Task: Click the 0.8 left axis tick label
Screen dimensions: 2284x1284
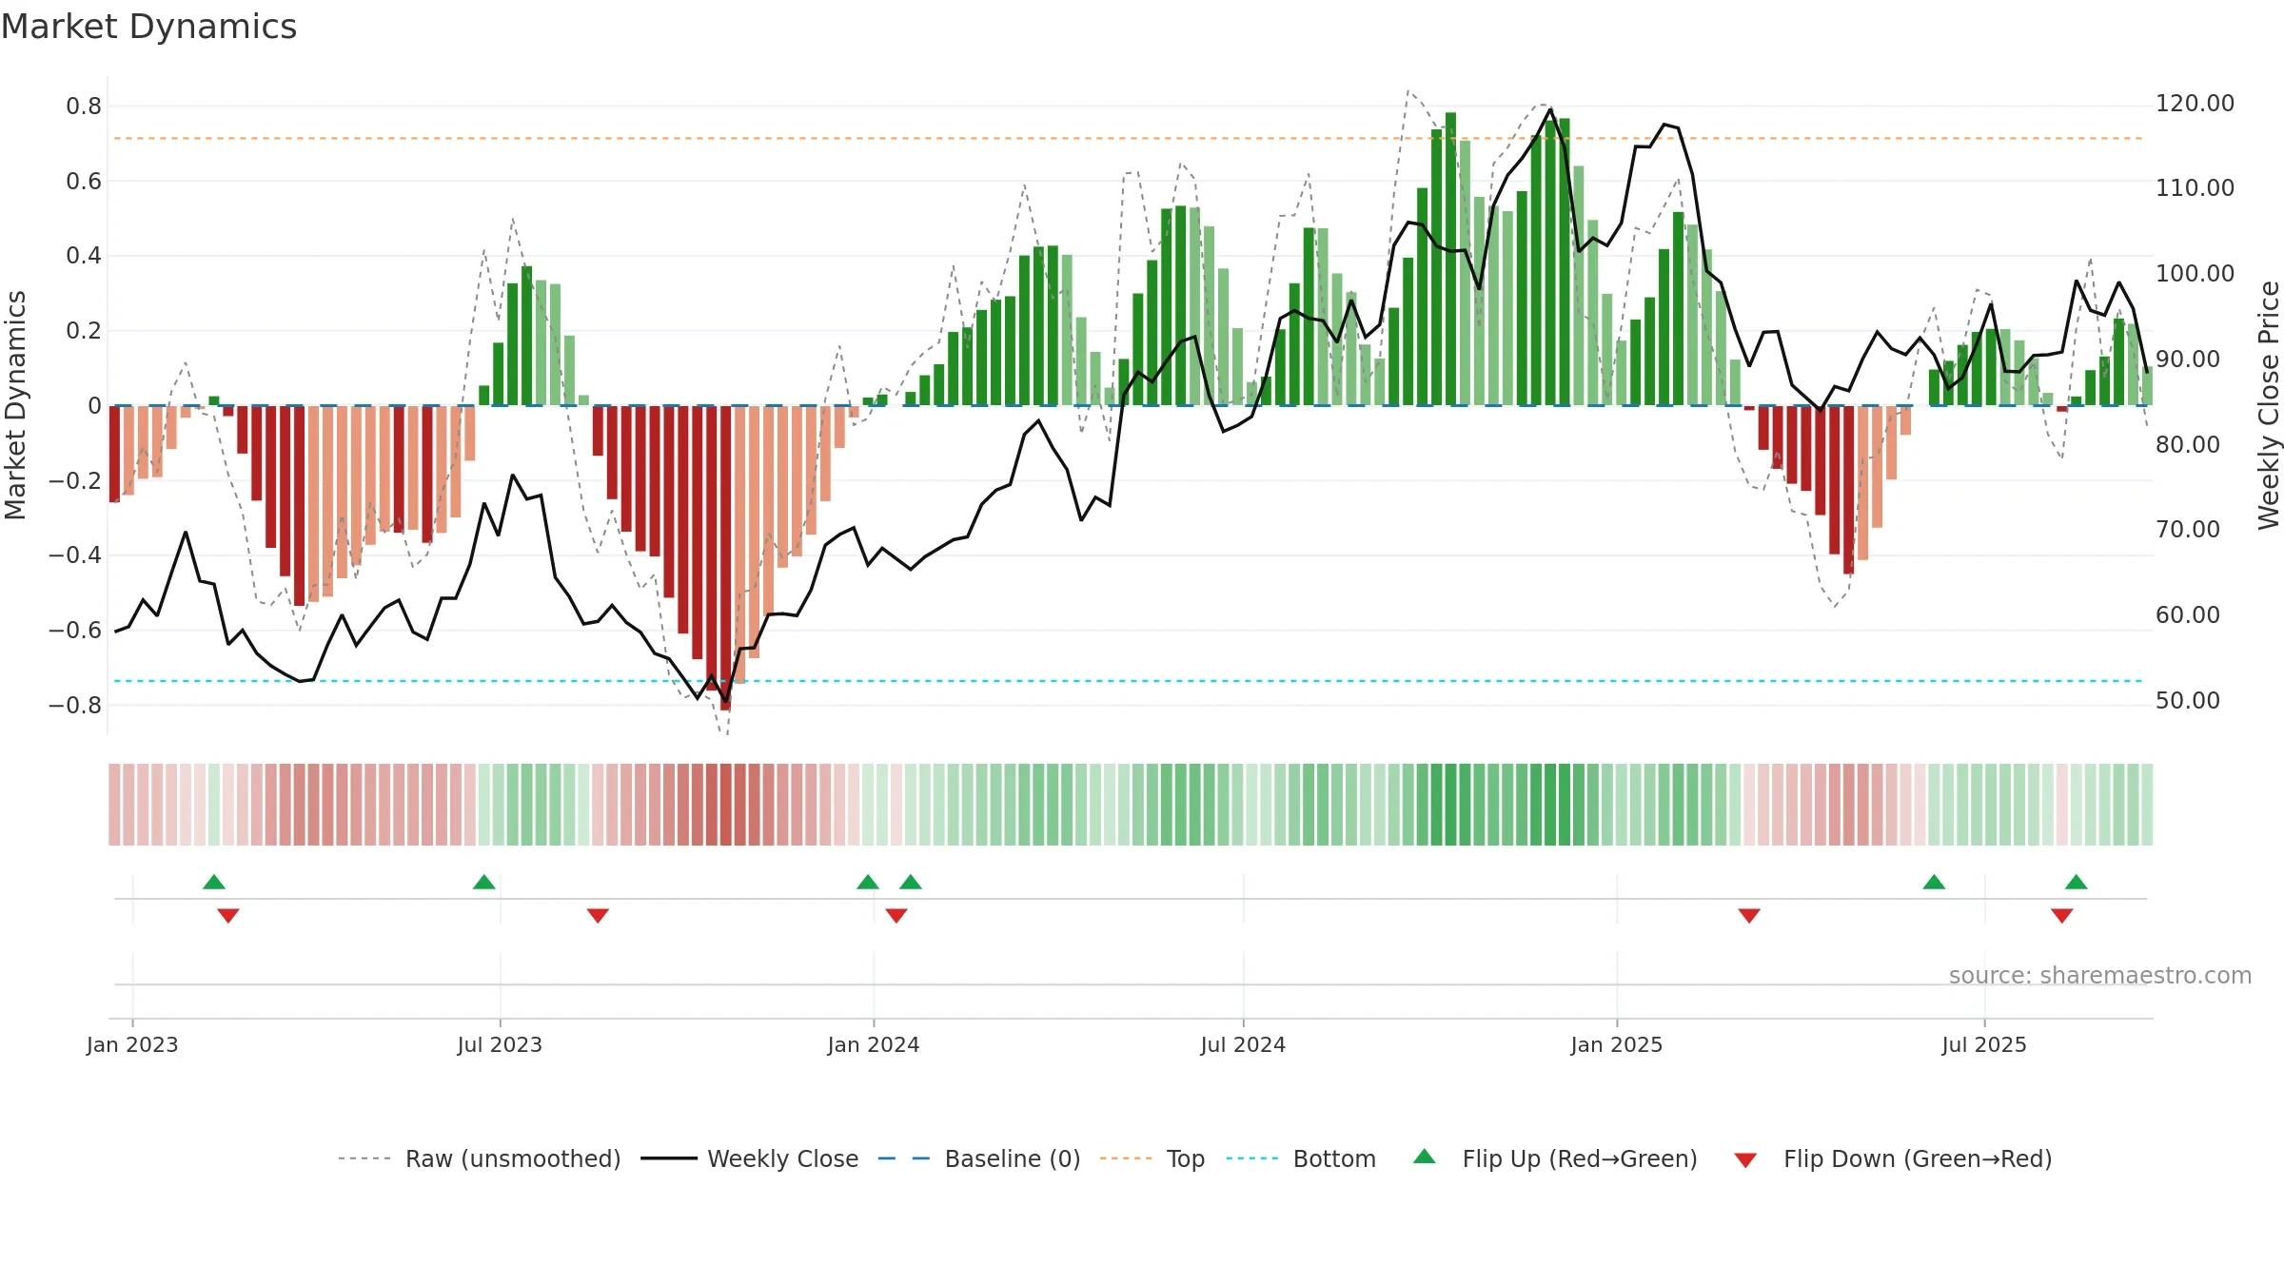Action: pos(84,106)
